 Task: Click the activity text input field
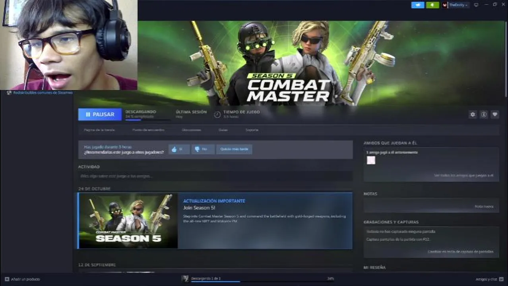215,176
